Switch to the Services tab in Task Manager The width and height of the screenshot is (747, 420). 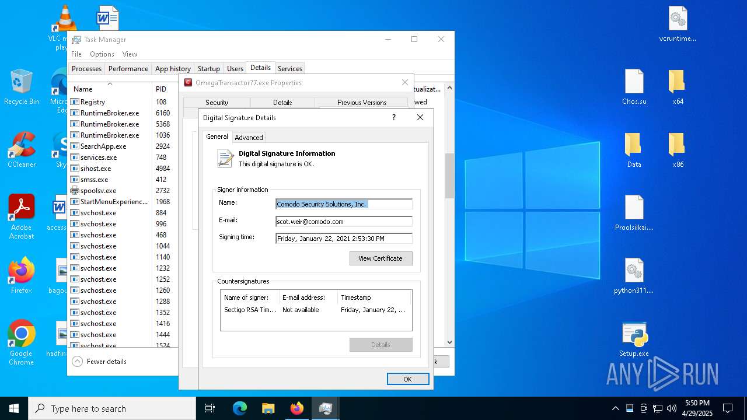click(x=290, y=68)
